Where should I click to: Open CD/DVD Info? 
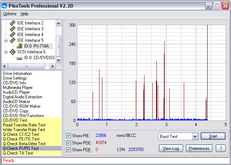pyautogui.click(x=14, y=83)
